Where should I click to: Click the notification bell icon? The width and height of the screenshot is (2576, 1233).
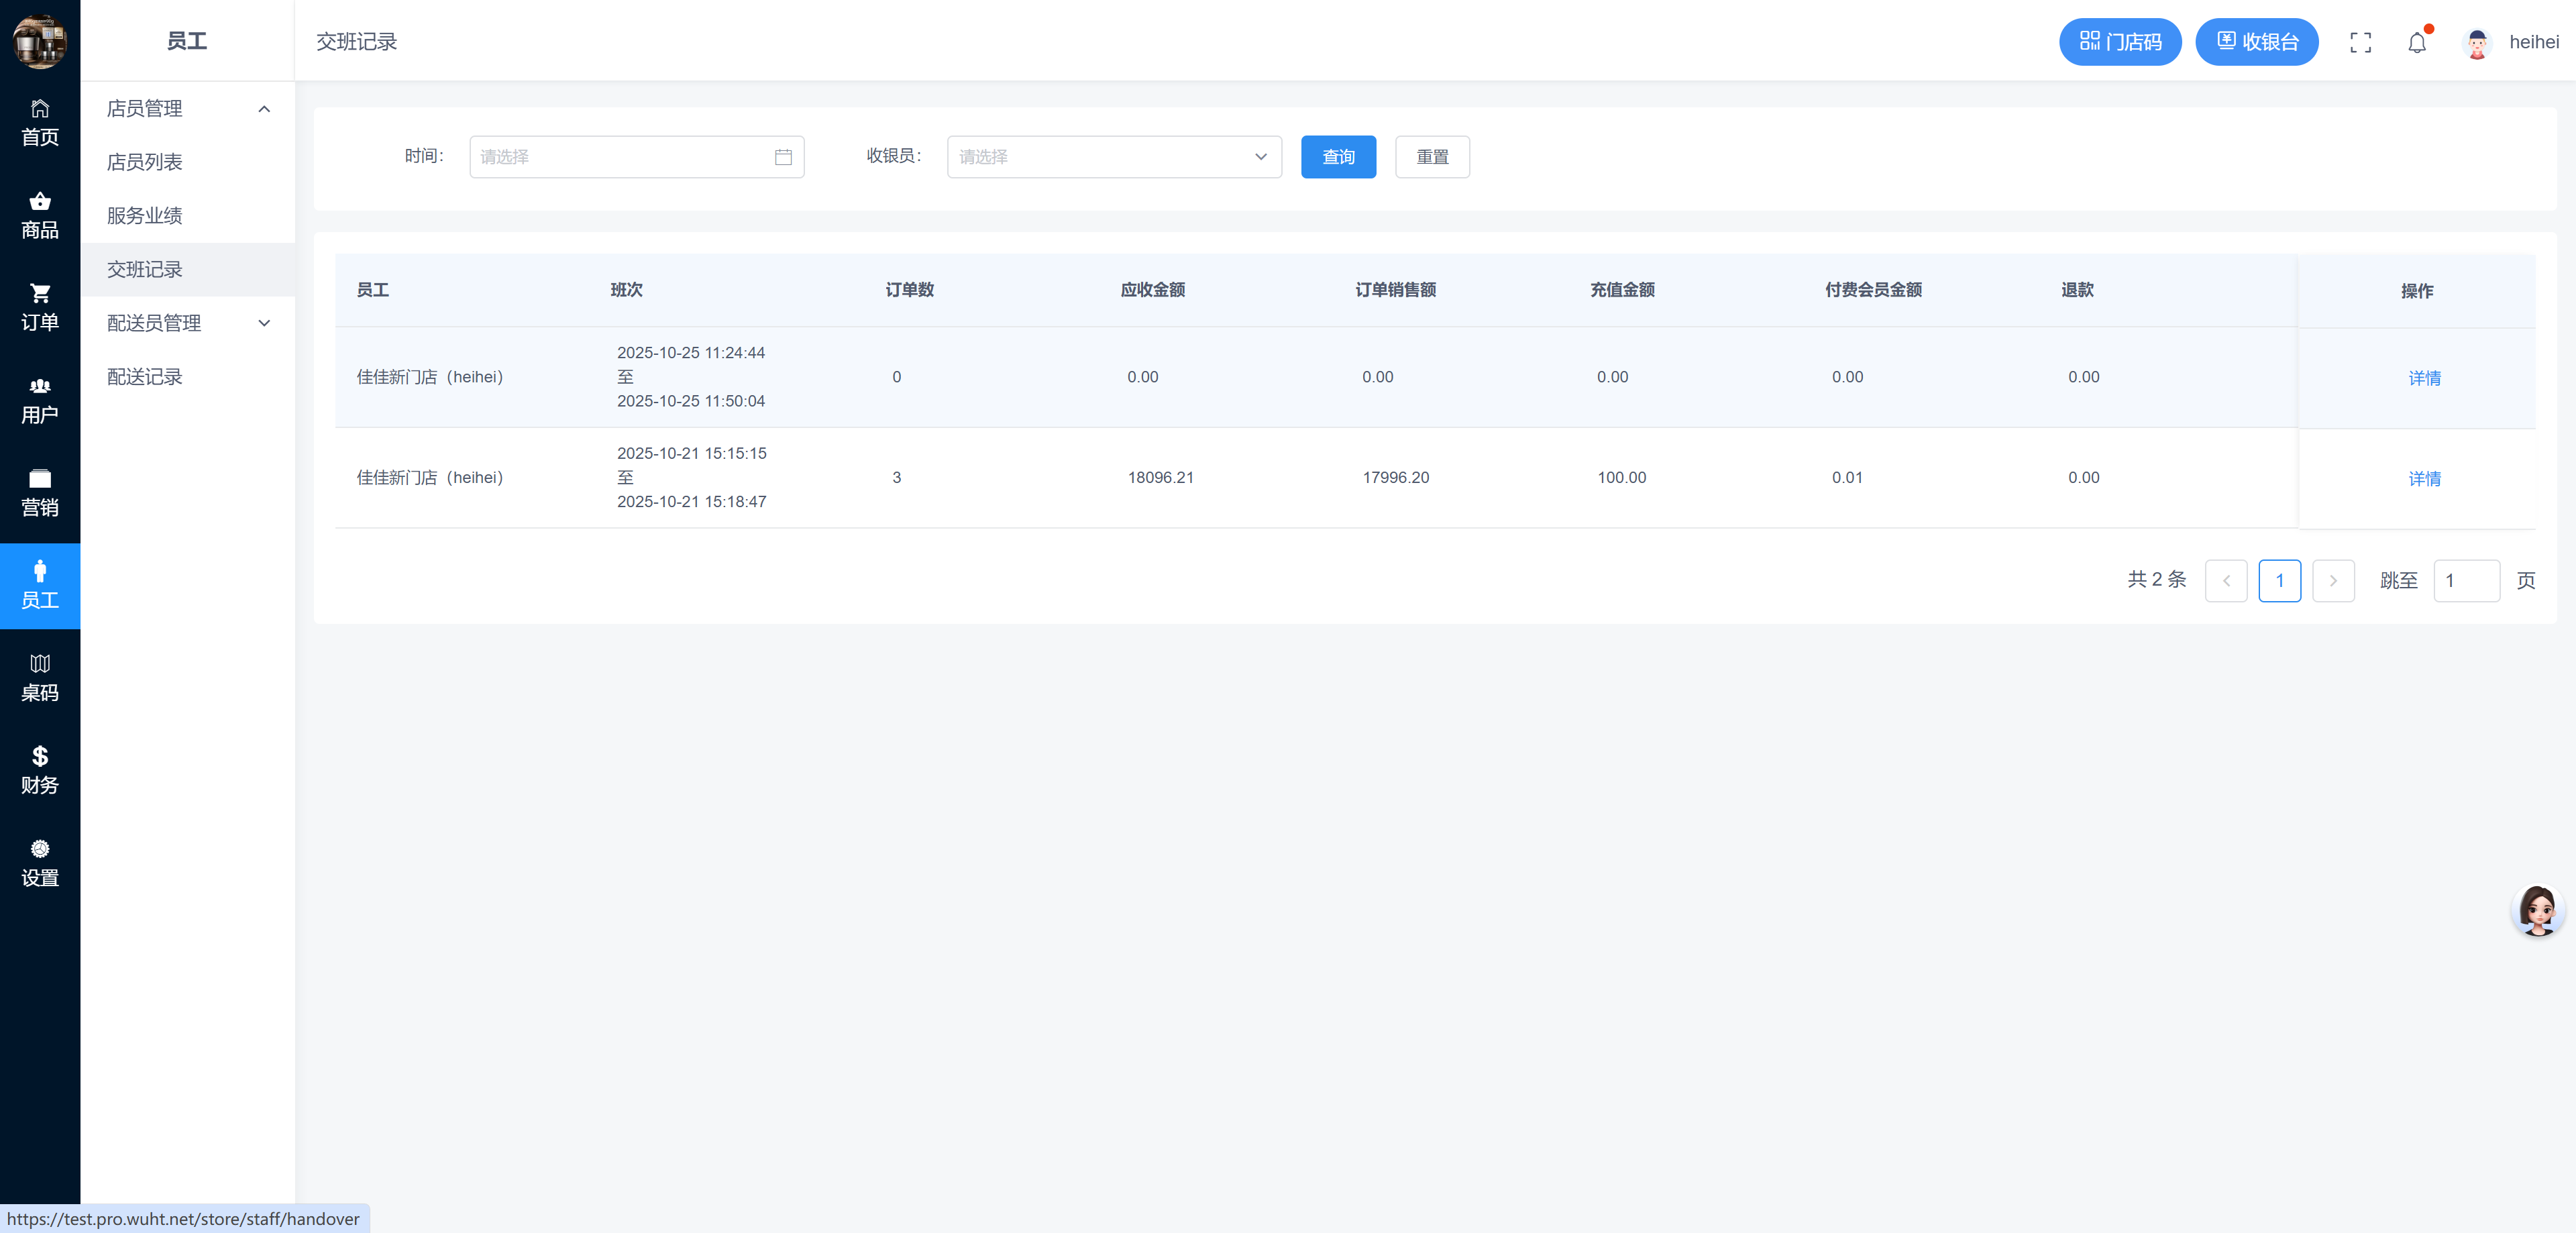pos(2416,42)
